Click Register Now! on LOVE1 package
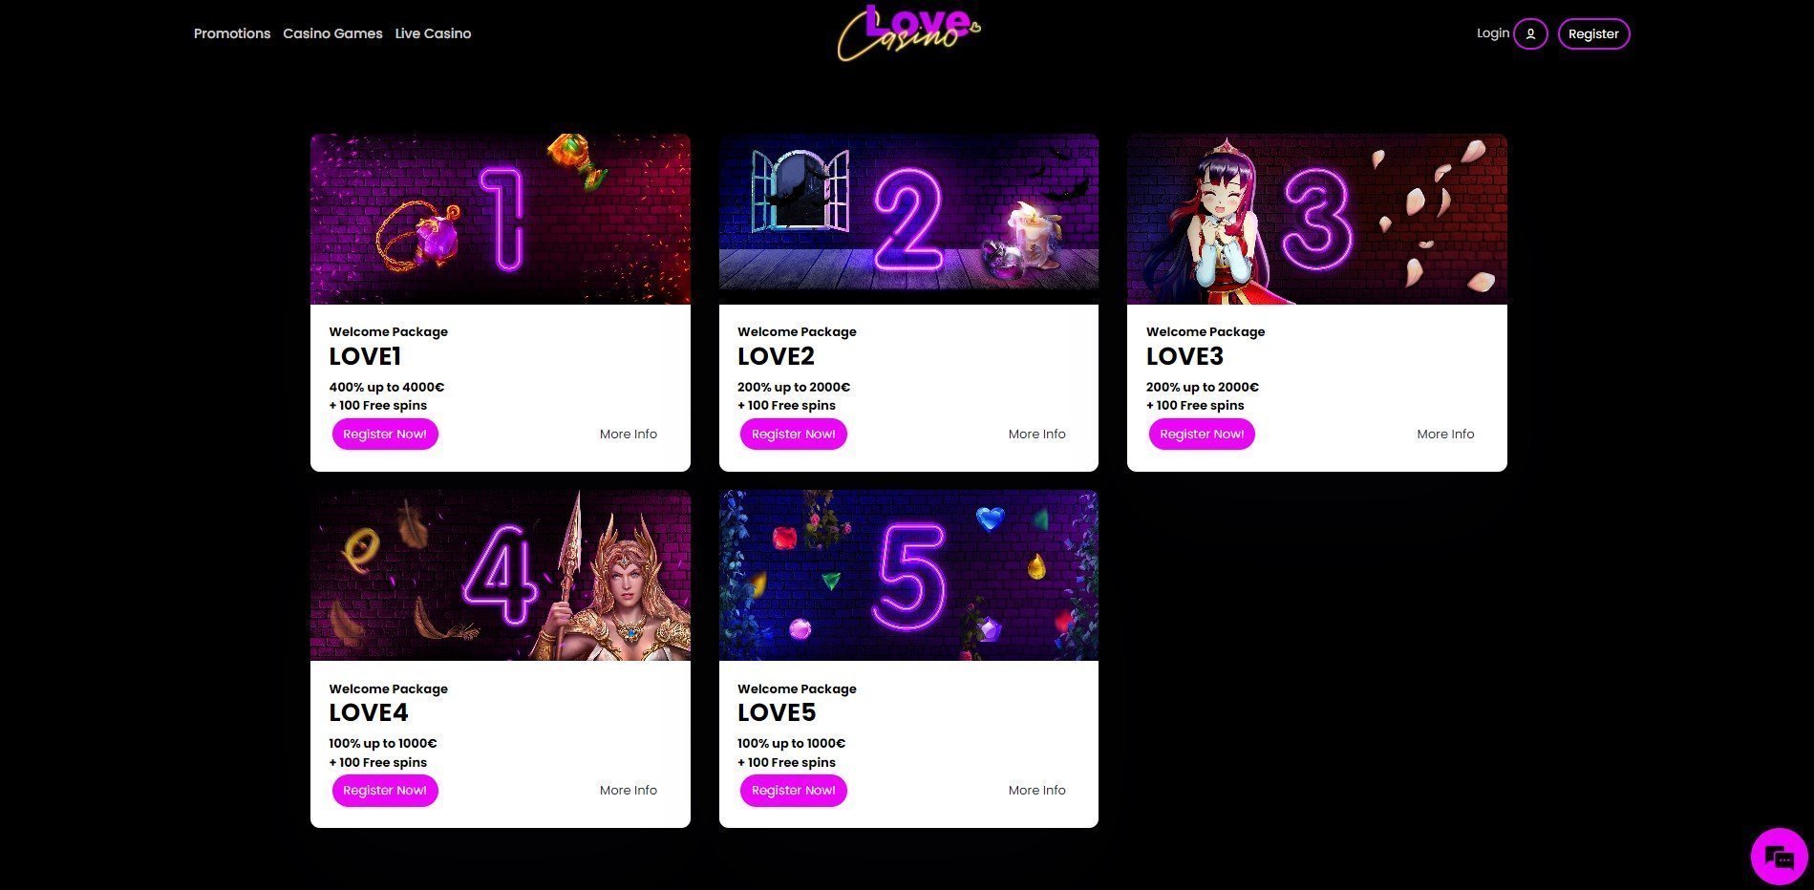The height and width of the screenshot is (890, 1814). pos(385,434)
